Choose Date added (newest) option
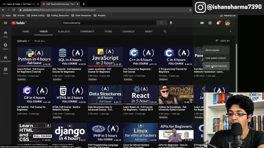The width and height of the screenshot is (264, 148). click(x=216, y=66)
